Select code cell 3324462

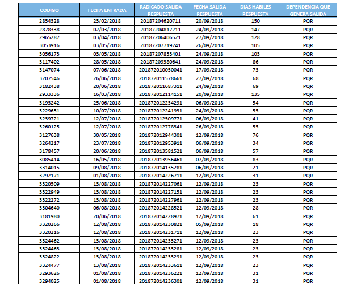coord(49,241)
